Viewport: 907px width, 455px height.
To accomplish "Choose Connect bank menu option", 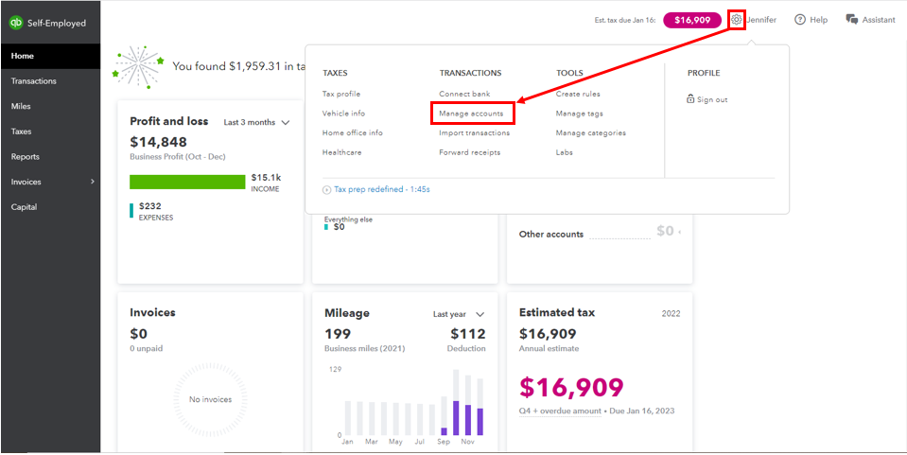I will pos(464,94).
